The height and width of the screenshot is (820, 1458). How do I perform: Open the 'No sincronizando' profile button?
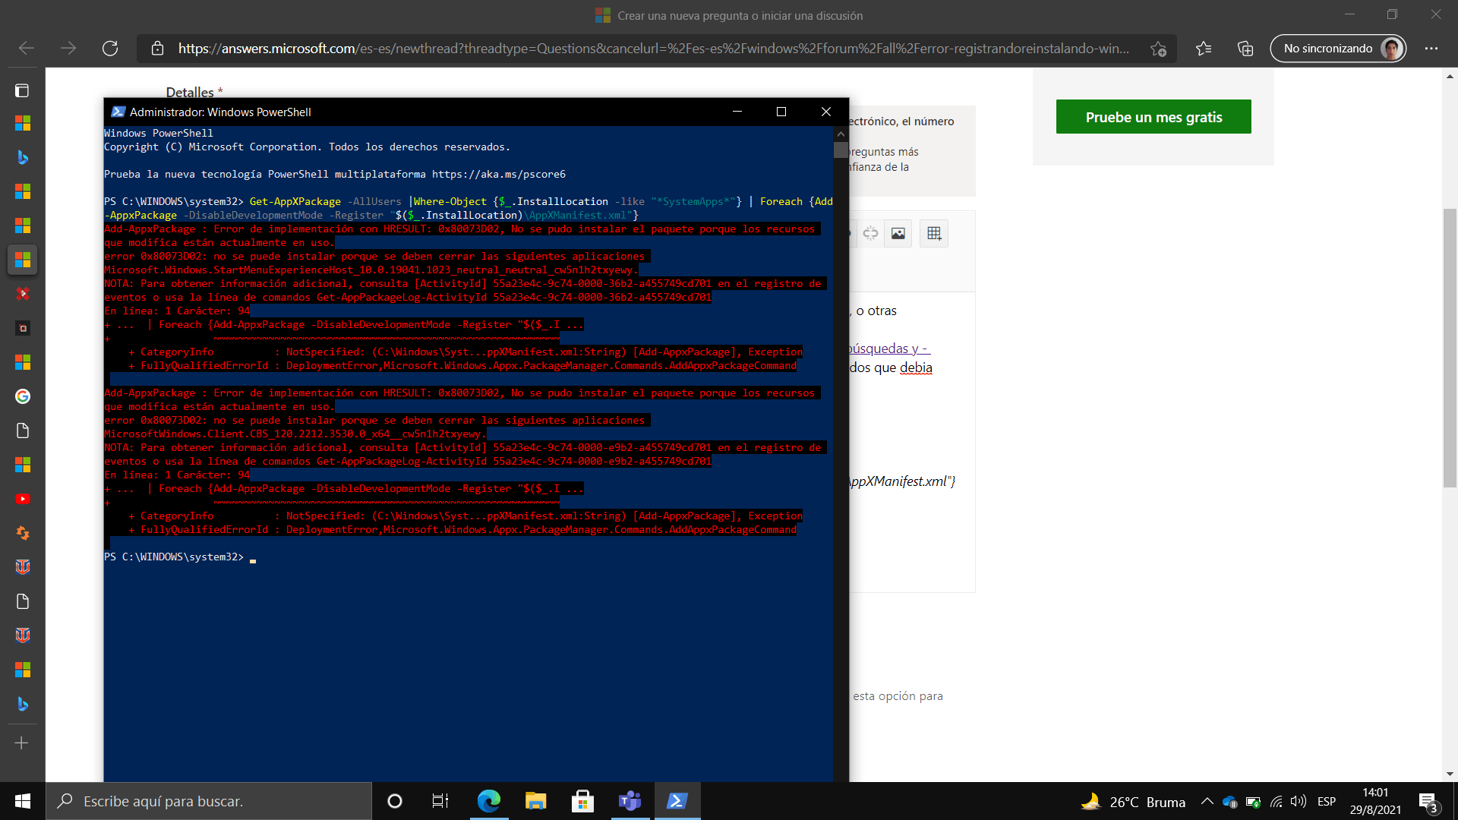[1338, 49]
